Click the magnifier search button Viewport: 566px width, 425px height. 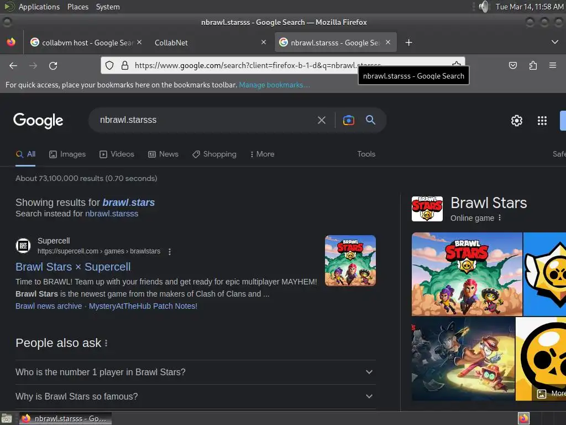coord(371,120)
